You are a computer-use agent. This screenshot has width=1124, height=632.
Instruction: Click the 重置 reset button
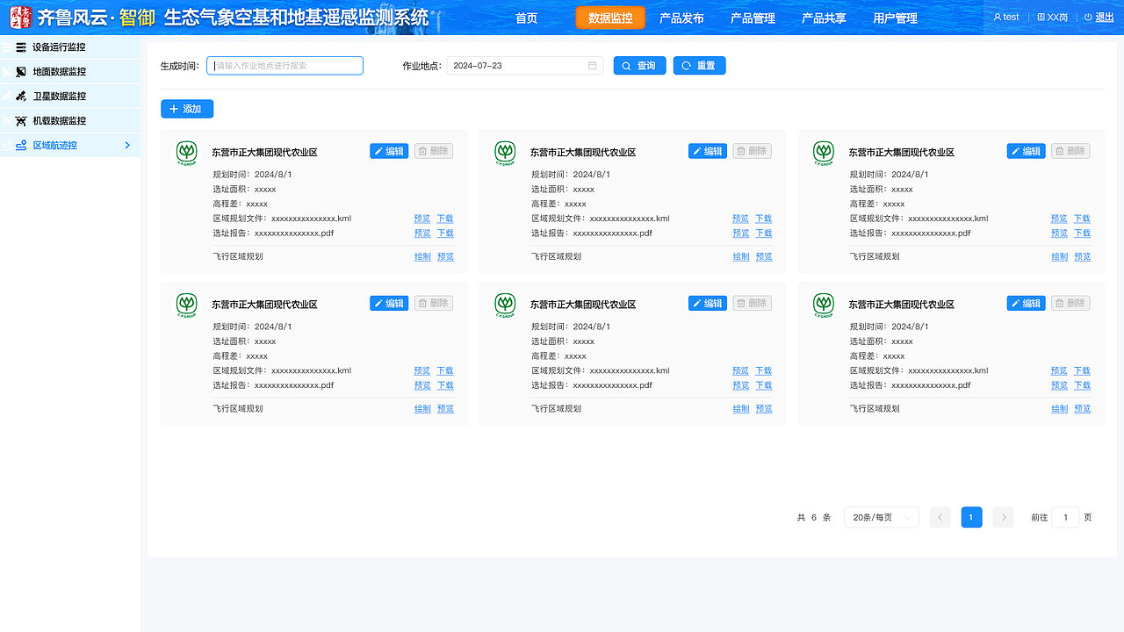tap(699, 65)
